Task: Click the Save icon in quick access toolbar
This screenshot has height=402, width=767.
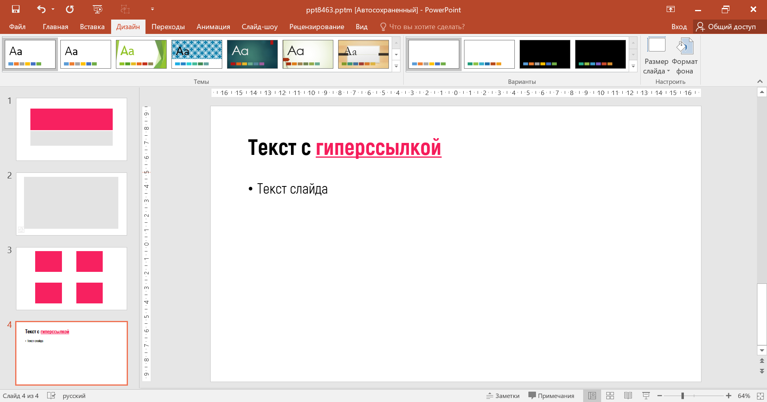Action: coord(16,9)
